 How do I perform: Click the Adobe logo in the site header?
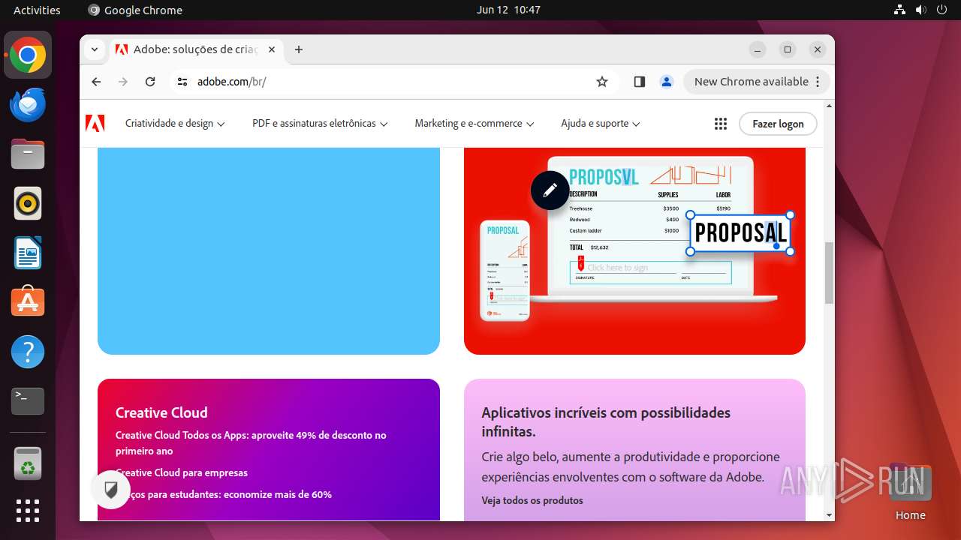pyautogui.click(x=95, y=123)
